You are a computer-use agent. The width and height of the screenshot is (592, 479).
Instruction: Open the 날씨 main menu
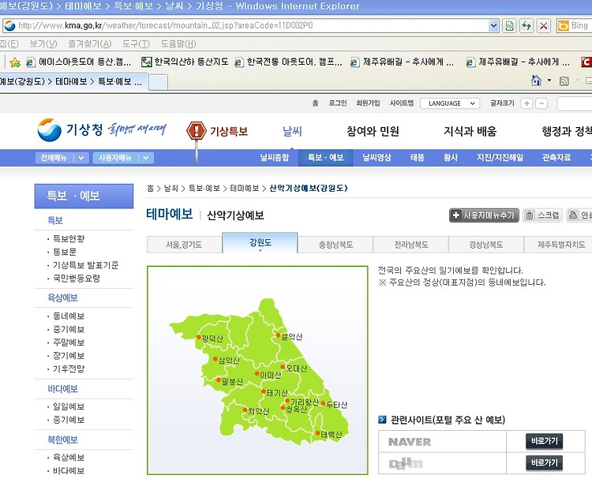click(292, 131)
